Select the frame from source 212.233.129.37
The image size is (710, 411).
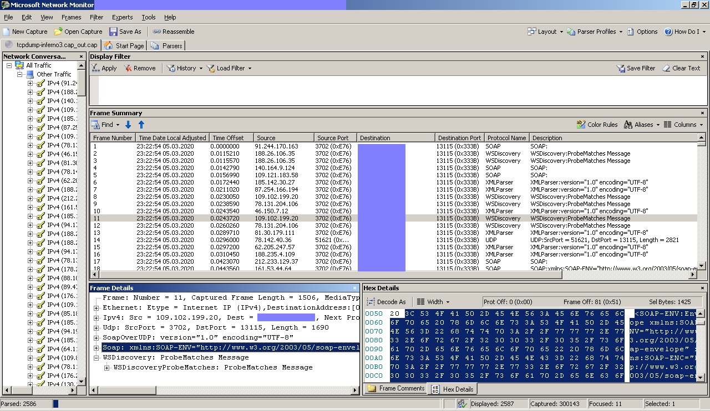click(393, 261)
